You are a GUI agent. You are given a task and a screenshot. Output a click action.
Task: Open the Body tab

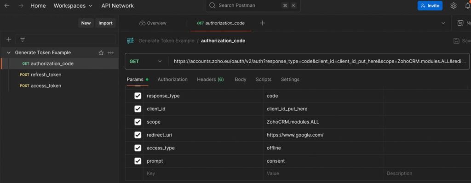coord(240,80)
